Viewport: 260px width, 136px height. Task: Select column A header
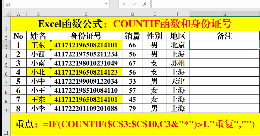tap(18, 14)
